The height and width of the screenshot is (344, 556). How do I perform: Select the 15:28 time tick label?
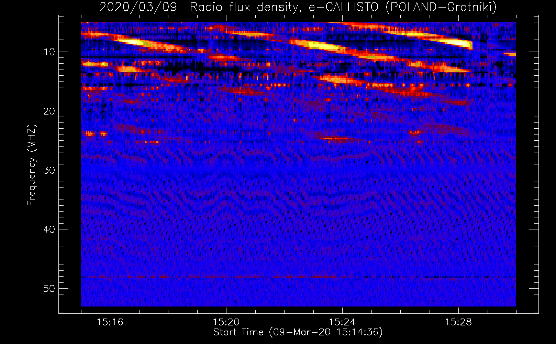tap(458, 322)
